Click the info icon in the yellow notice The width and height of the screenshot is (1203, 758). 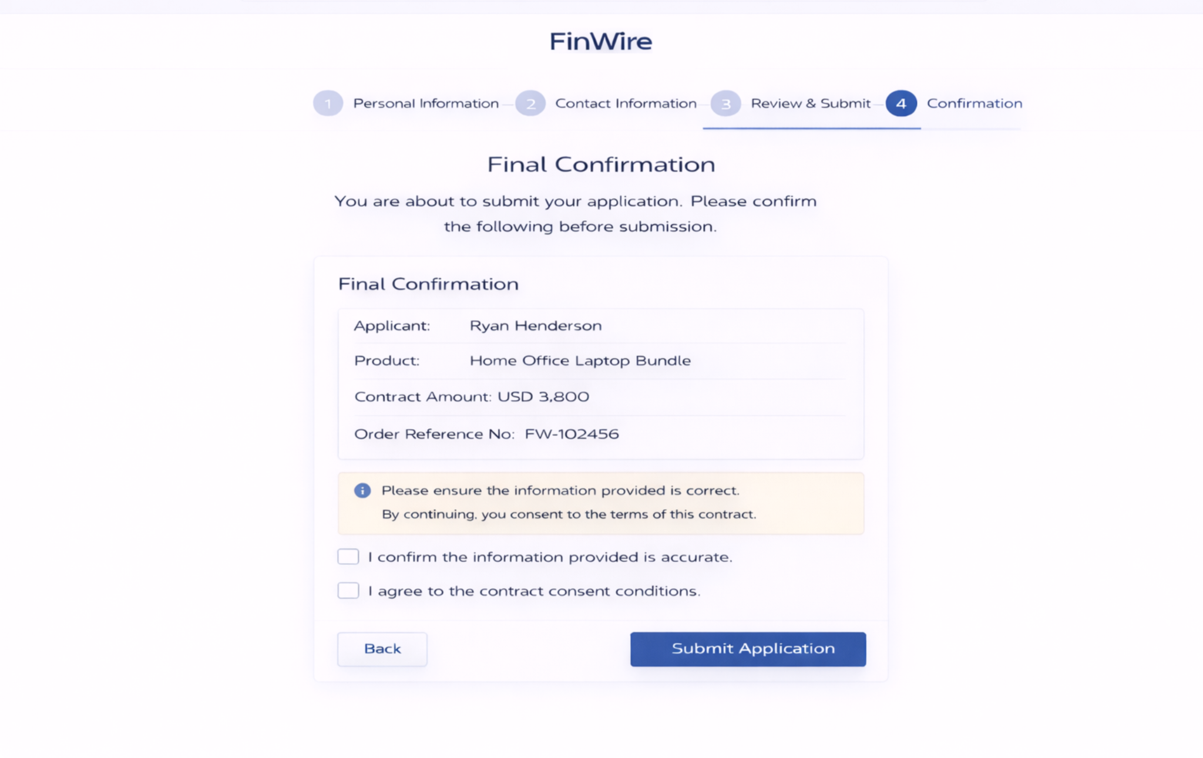[x=362, y=490]
